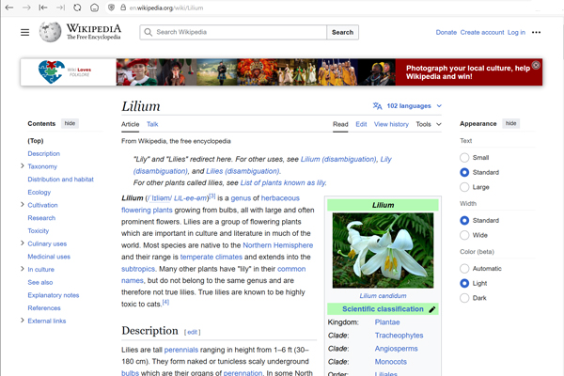The image size is (564, 376).
Task: Click the Donate link
Action: [446, 32]
